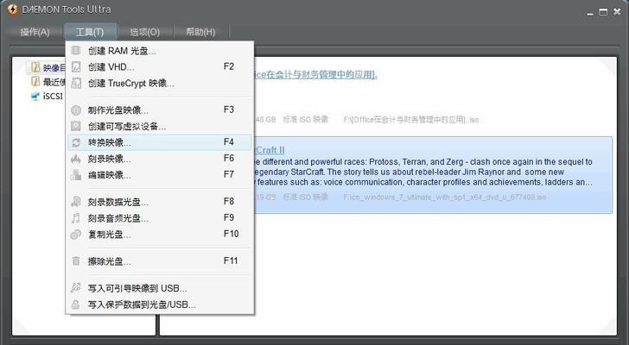Select highlighted 转换映像... entry
The height and width of the screenshot is (345, 629).
tap(160, 142)
